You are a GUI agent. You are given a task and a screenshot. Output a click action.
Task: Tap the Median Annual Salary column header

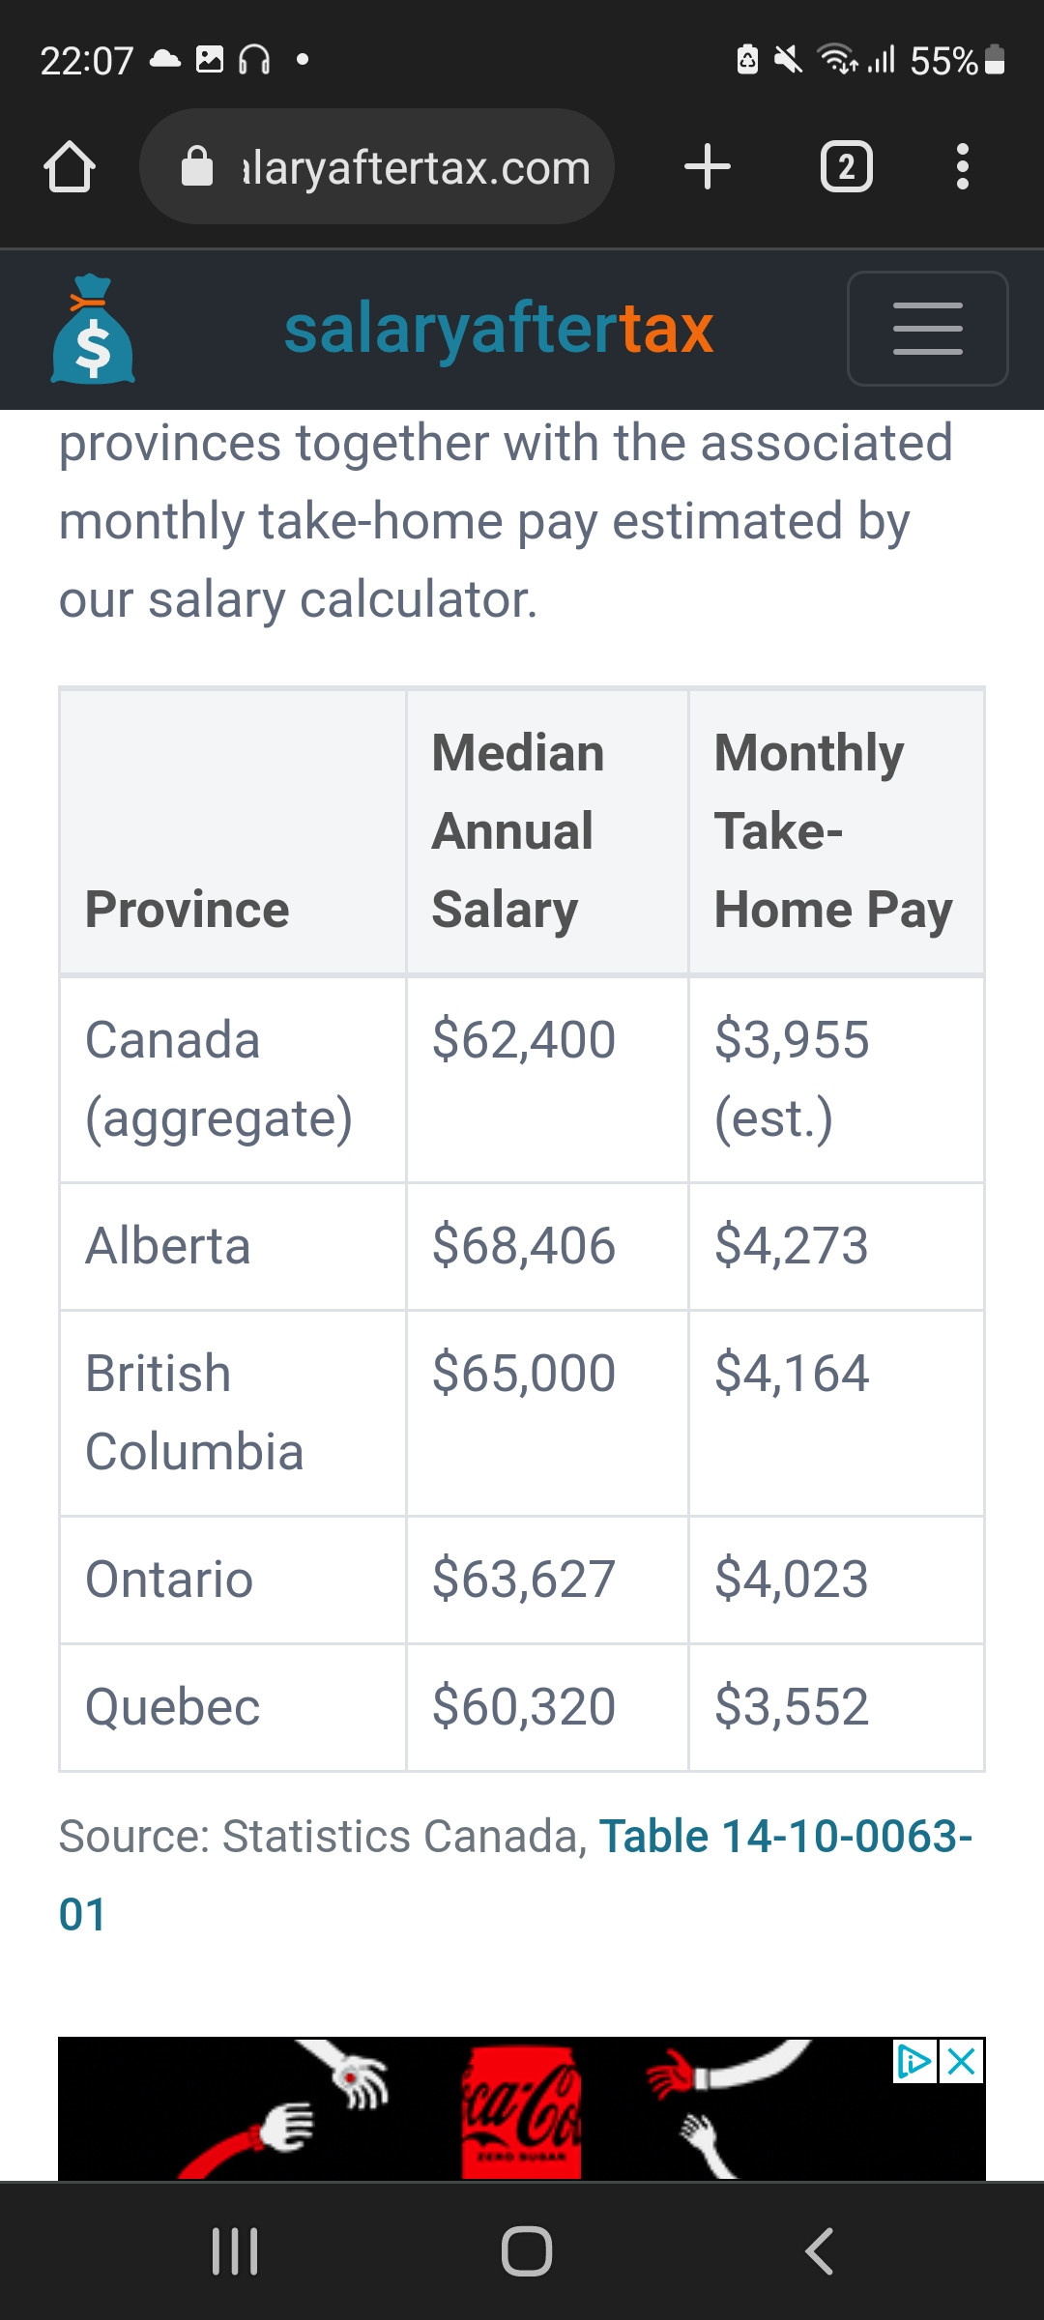[x=518, y=831]
